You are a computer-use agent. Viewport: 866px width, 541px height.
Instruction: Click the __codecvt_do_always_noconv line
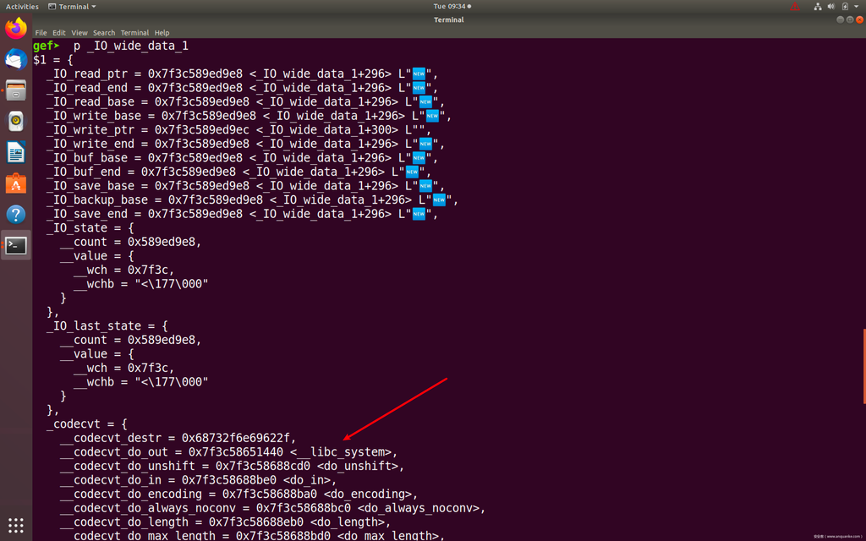point(273,508)
